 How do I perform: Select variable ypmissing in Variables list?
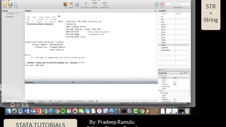(x=165, y=50)
